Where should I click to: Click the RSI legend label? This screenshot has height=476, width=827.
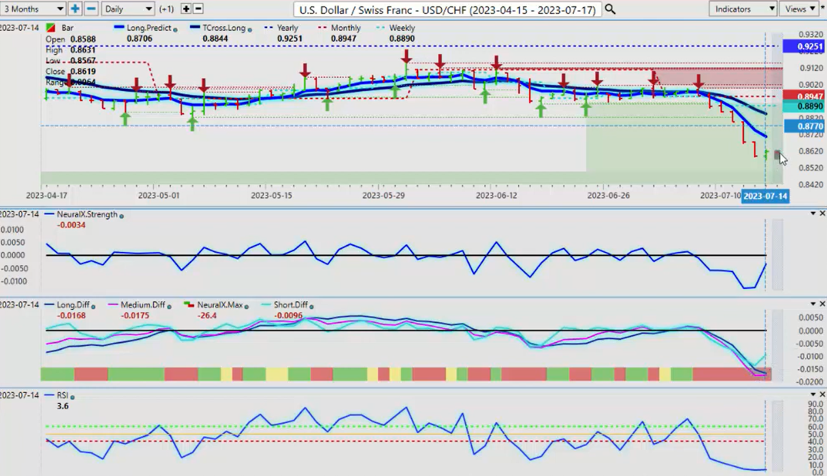pos(62,395)
